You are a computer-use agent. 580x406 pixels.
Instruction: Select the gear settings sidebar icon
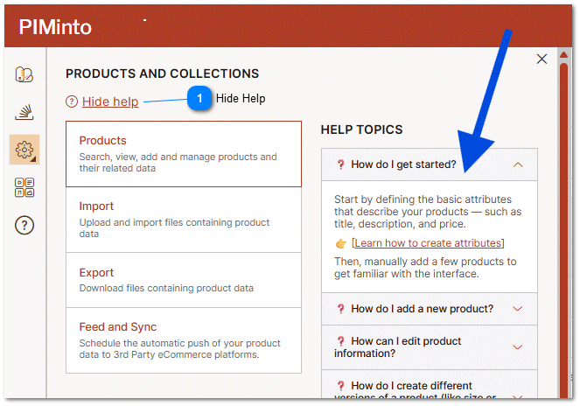[x=24, y=150]
